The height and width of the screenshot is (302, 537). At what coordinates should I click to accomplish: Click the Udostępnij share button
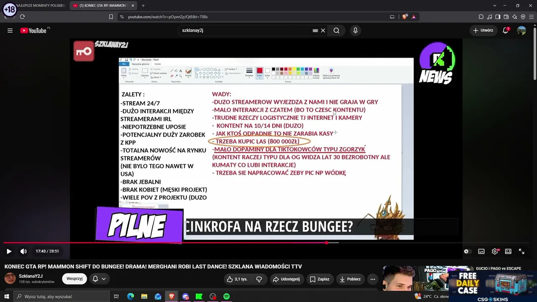(286, 279)
